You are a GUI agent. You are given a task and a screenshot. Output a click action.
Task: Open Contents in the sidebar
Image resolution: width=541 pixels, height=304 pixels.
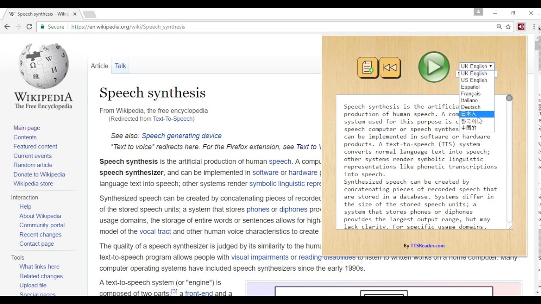click(25, 137)
